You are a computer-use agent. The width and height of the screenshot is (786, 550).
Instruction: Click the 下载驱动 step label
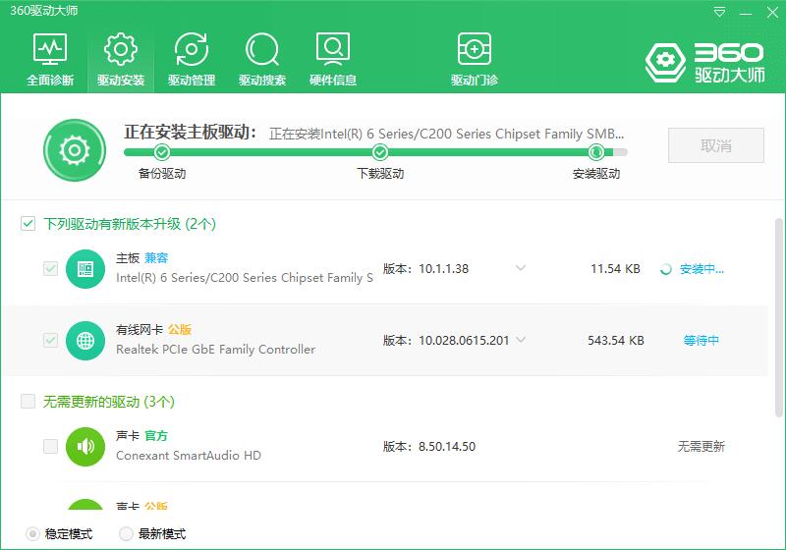(x=380, y=174)
